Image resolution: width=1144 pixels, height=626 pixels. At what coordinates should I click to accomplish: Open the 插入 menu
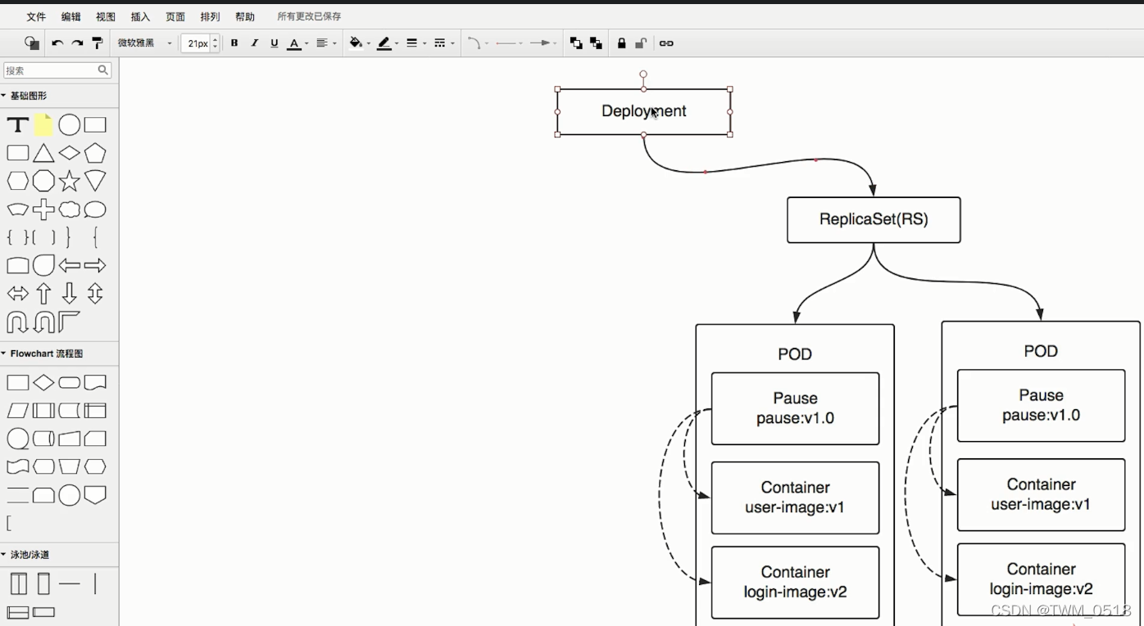141,16
